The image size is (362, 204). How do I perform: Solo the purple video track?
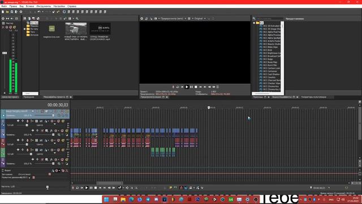click(x=67, y=160)
